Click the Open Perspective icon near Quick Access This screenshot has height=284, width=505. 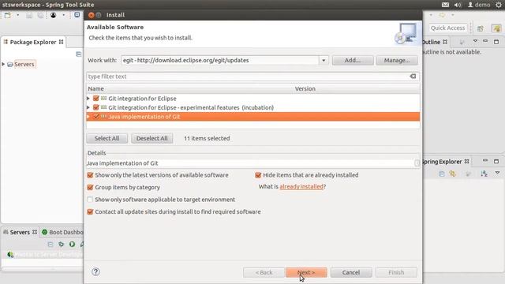point(481,28)
